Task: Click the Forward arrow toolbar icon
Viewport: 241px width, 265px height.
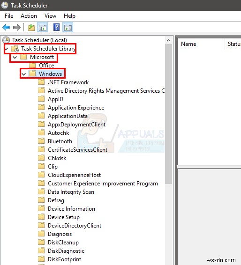Action: tap(17, 27)
